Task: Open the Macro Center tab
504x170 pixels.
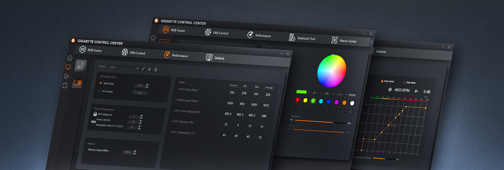Action: 344,41
